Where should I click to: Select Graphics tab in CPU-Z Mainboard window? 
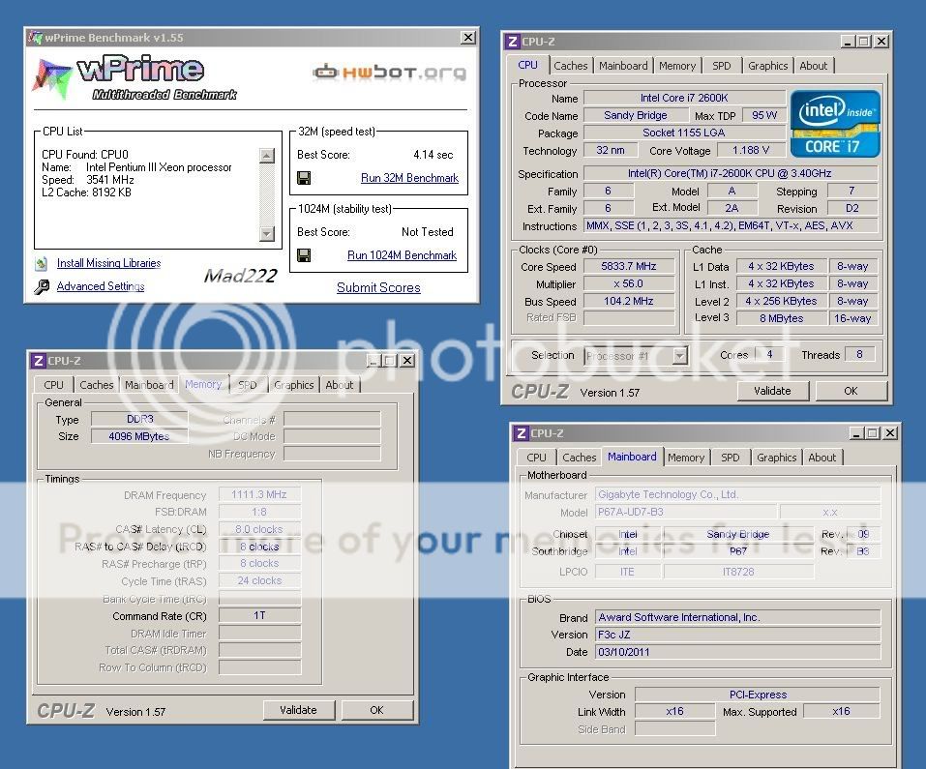[x=777, y=458]
